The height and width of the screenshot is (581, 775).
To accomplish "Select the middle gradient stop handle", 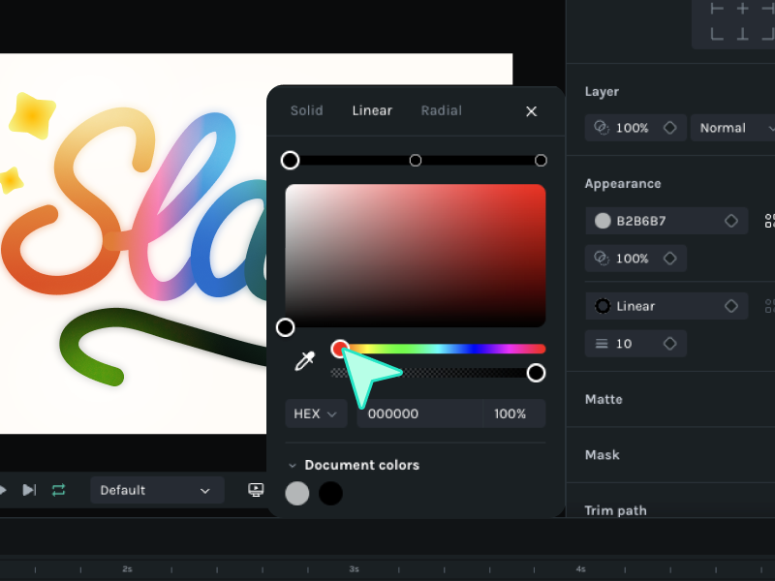I will pyautogui.click(x=416, y=160).
